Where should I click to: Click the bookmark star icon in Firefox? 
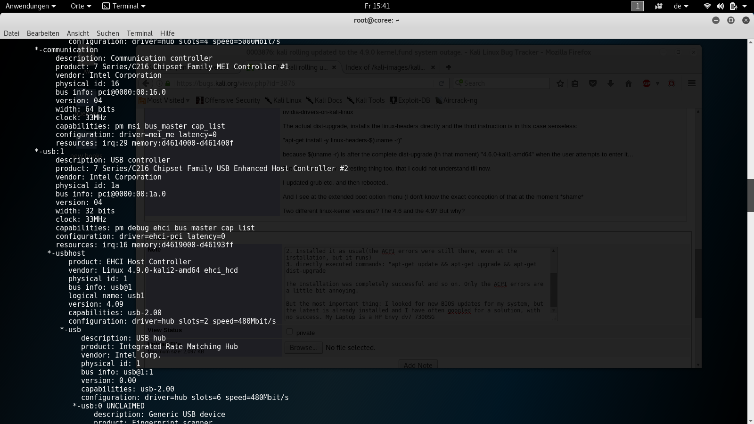click(560, 83)
